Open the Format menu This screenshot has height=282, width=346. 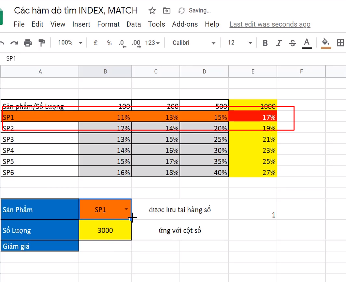(108, 24)
